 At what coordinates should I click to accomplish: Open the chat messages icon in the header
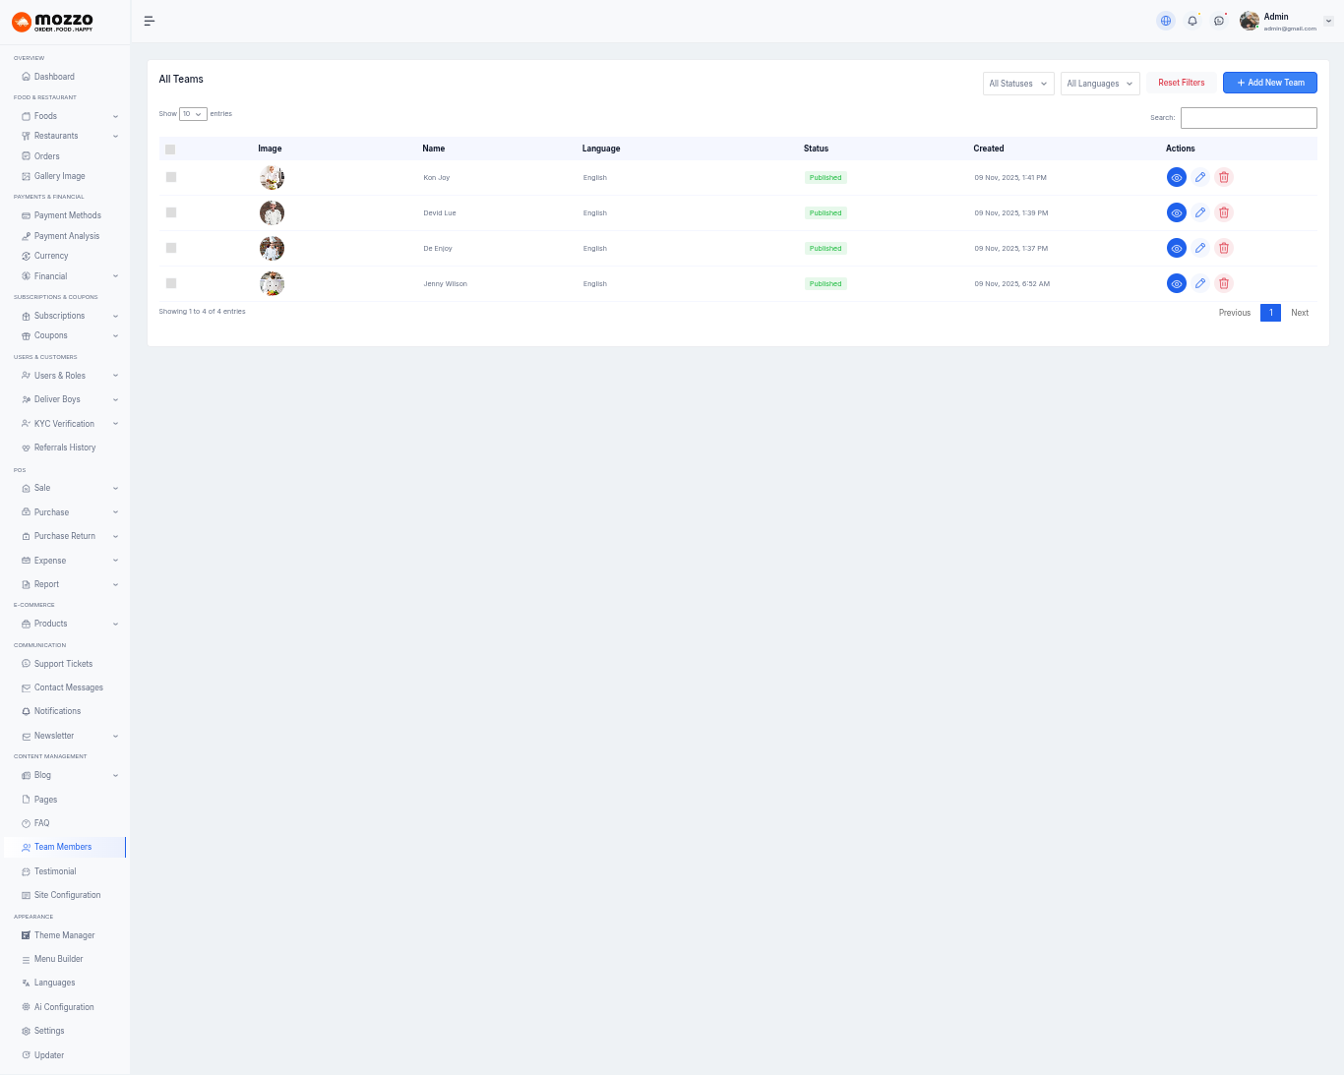click(1219, 21)
